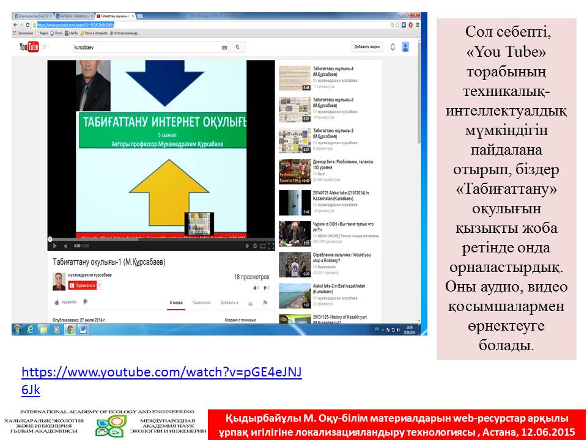Go back with browser back arrow
This screenshot has width=587, height=440.
click(15, 25)
